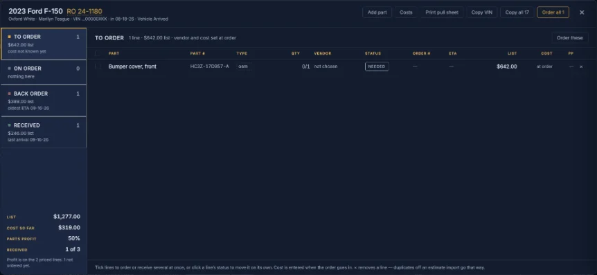Click the Order these button

(x=569, y=37)
